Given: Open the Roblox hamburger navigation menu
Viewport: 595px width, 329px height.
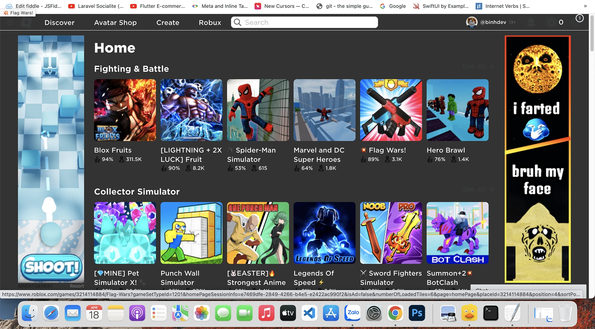Looking at the screenshot, I should pyautogui.click(x=10, y=22).
